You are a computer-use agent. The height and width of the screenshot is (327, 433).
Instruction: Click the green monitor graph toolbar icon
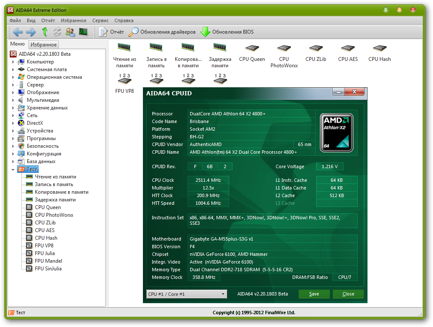83,32
